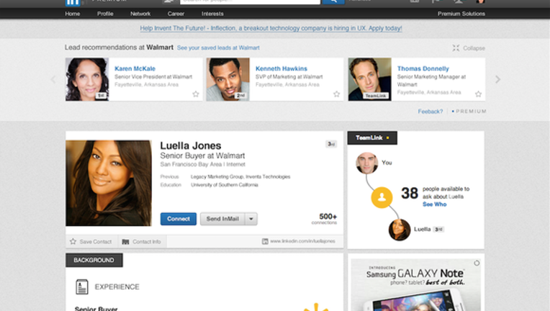Image resolution: width=550 pixels, height=311 pixels.
Task: Click 'San Francisco Bay Area | Internet' text
Action: point(203,164)
